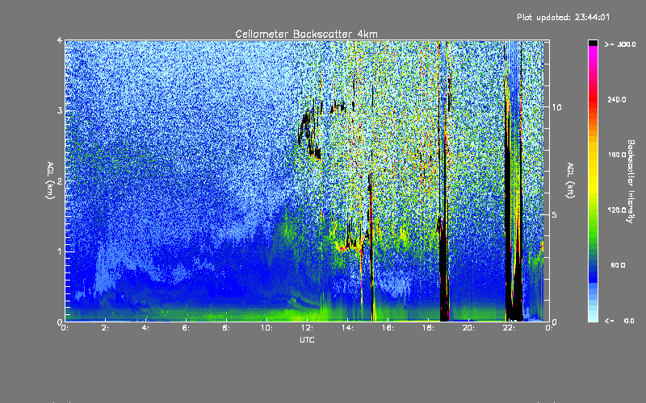
Task: Select the "18:" UTC time tick
Action: [429, 328]
